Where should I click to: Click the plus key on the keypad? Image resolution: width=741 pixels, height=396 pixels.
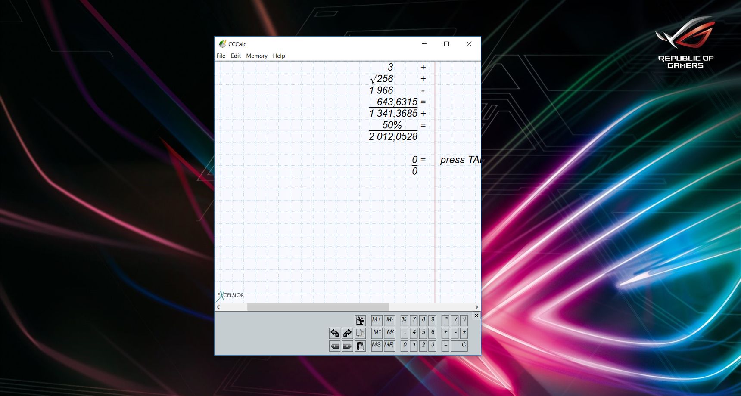(x=445, y=333)
